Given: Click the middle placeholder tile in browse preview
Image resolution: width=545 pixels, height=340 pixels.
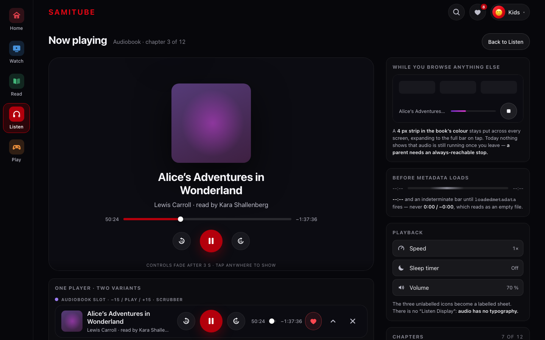Looking at the screenshot, I should [x=458, y=87].
